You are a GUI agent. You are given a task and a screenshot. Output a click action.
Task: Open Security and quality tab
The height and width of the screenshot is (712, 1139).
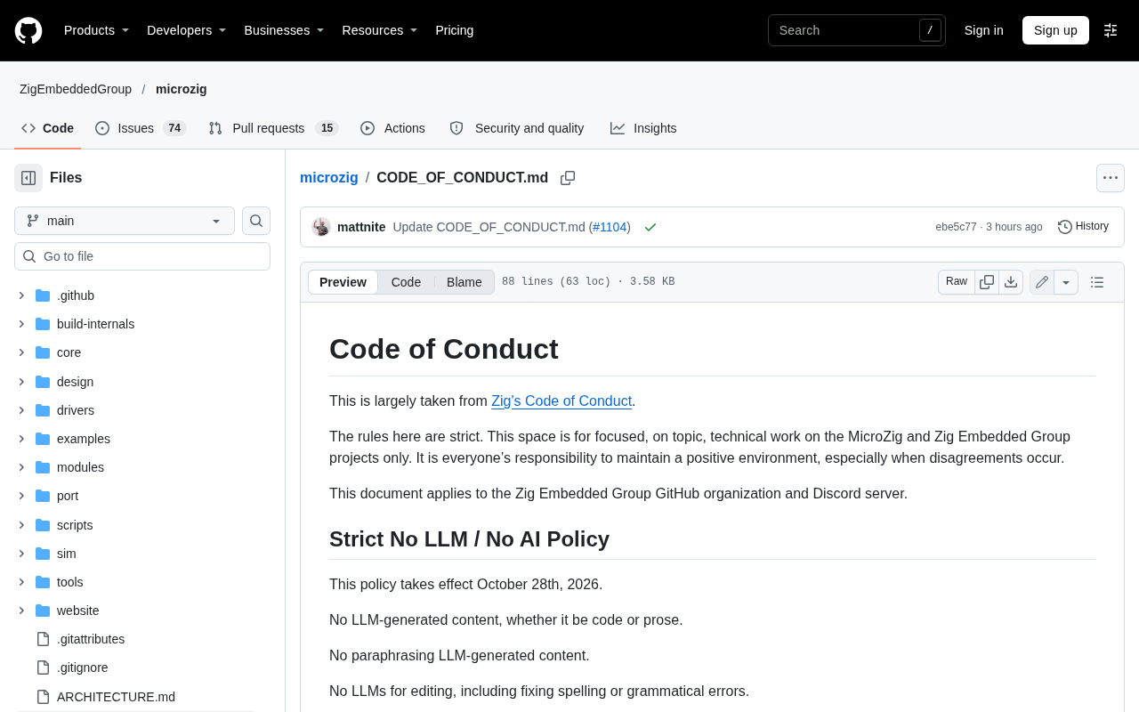coord(517,128)
